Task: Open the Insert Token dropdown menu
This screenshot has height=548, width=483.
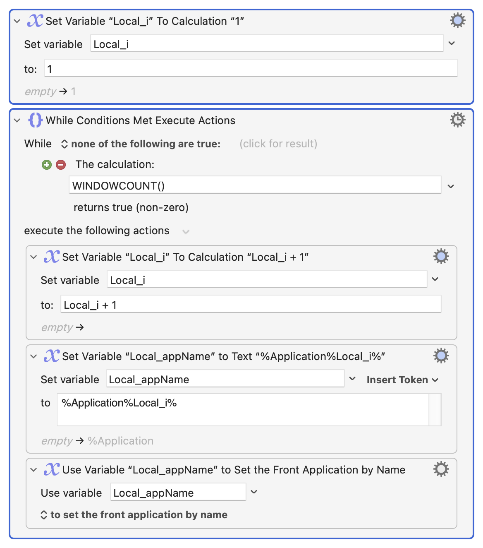Action: tap(402, 380)
